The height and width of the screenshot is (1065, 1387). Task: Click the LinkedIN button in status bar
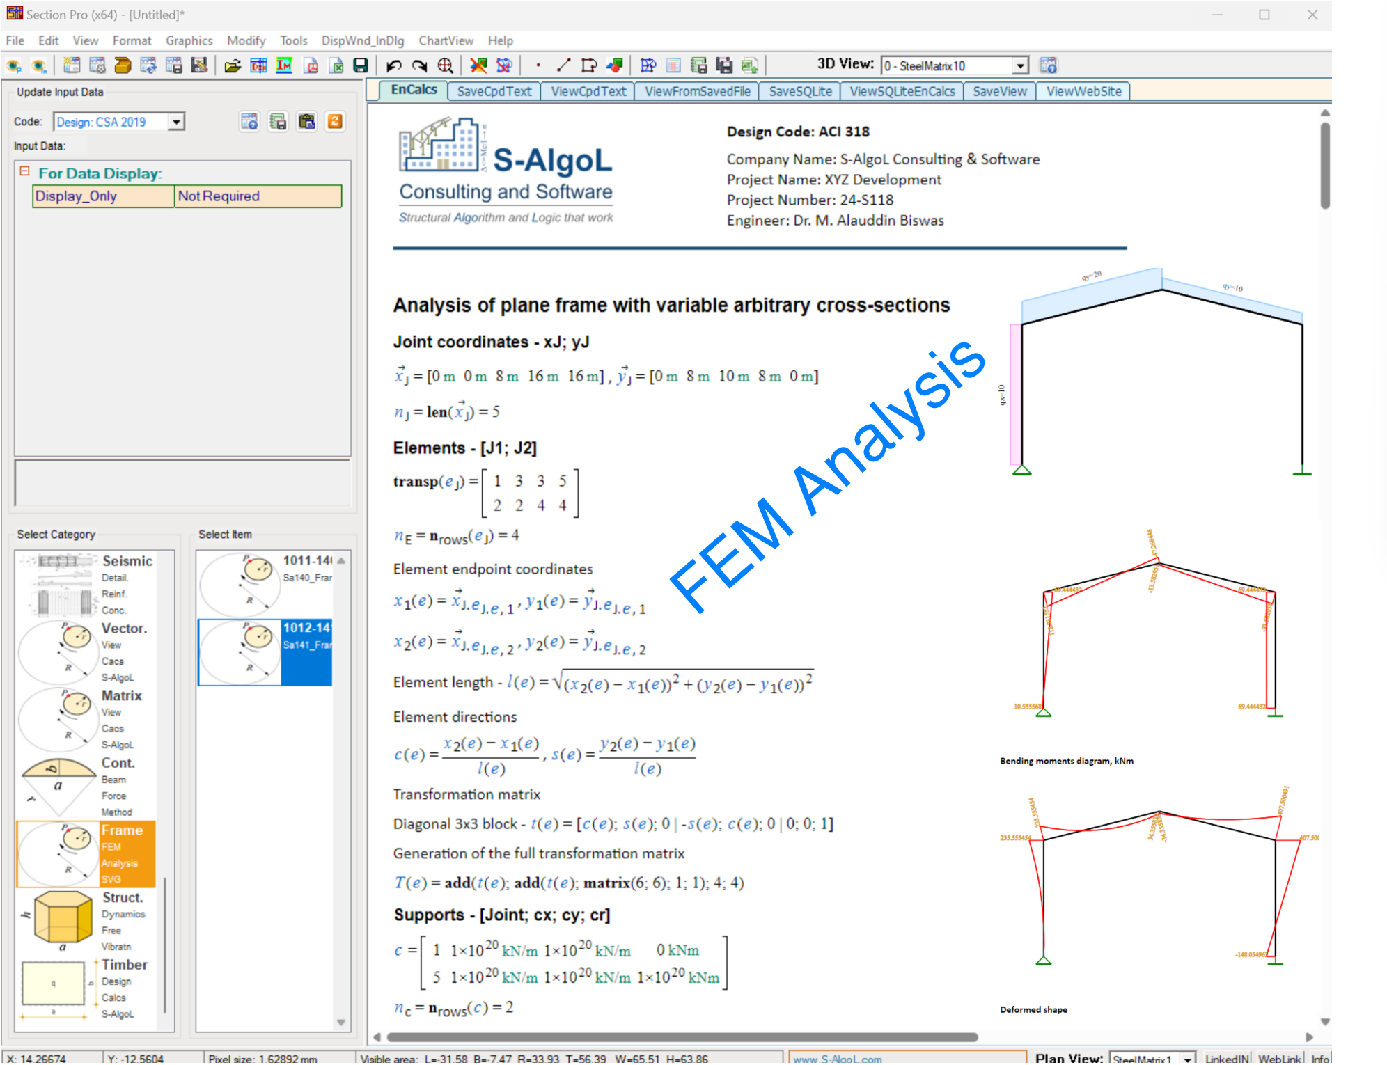1228,1059
